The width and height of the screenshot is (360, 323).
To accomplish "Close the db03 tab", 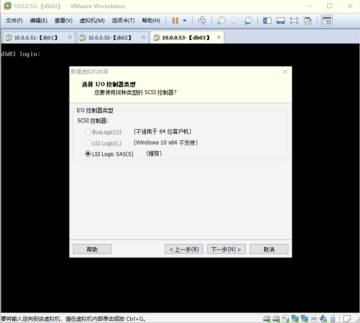I will [219, 37].
